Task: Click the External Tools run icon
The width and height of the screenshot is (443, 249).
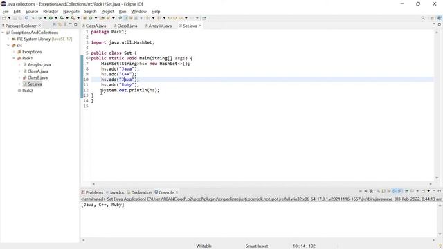Action: (73, 18)
